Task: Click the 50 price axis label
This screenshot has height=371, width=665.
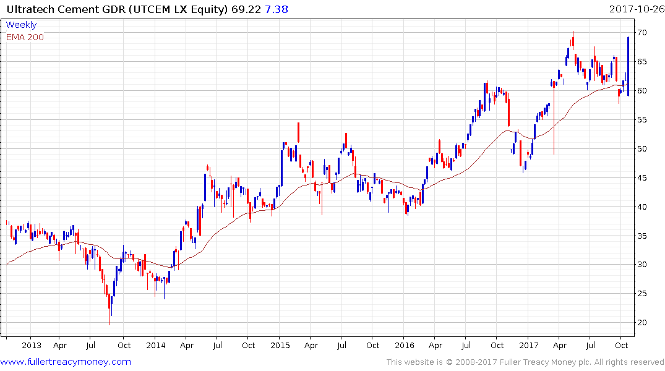Action: (641, 149)
